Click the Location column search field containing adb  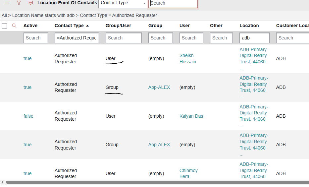click(x=254, y=38)
